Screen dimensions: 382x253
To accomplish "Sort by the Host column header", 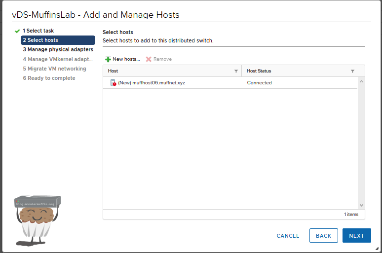I will (168, 71).
